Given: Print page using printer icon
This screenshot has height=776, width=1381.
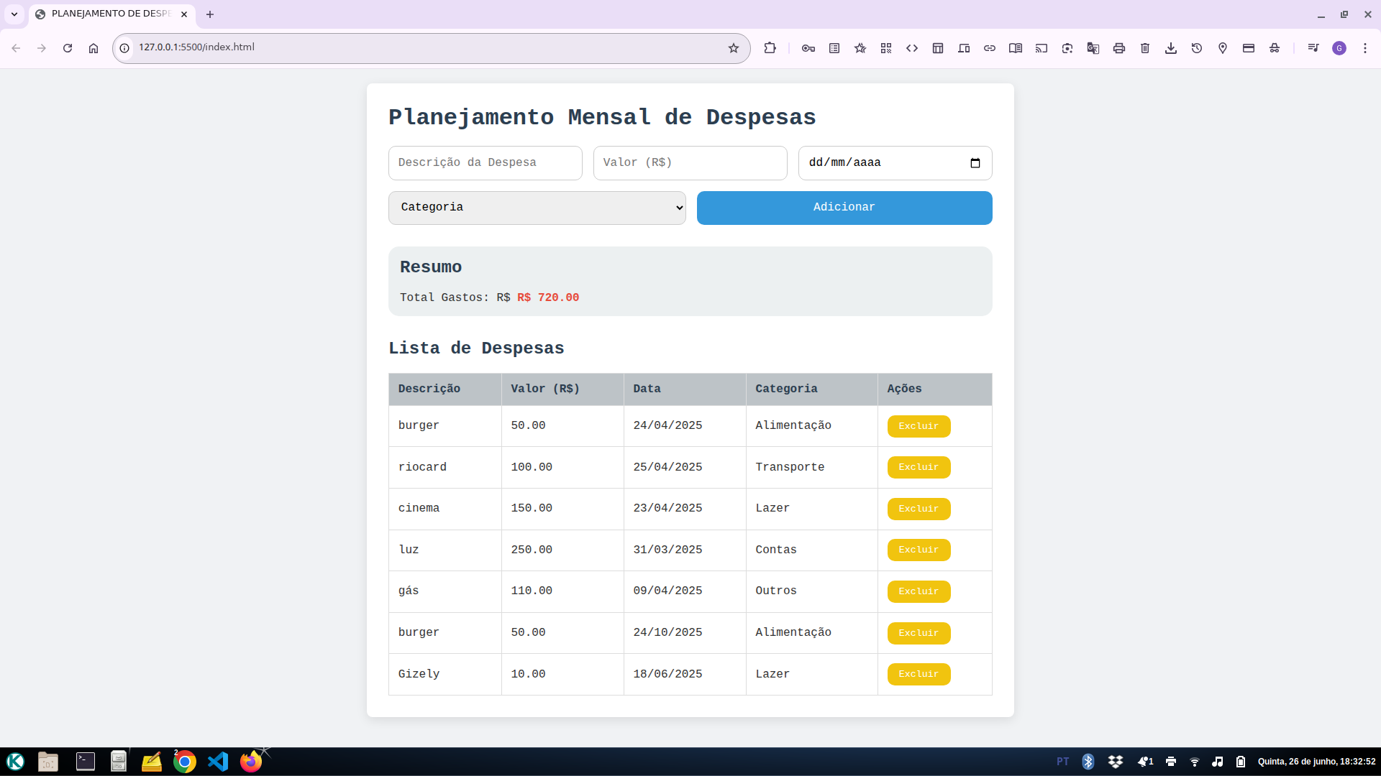Looking at the screenshot, I should pyautogui.click(x=1119, y=48).
